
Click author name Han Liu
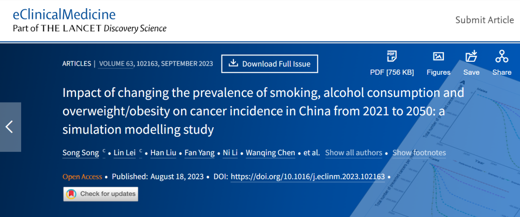[x=164, y=153]
